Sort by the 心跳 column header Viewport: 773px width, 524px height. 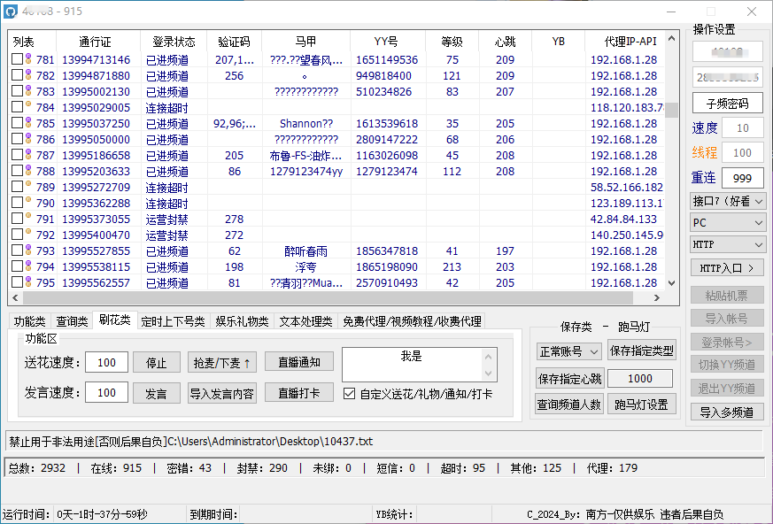[x=506, y=42]
